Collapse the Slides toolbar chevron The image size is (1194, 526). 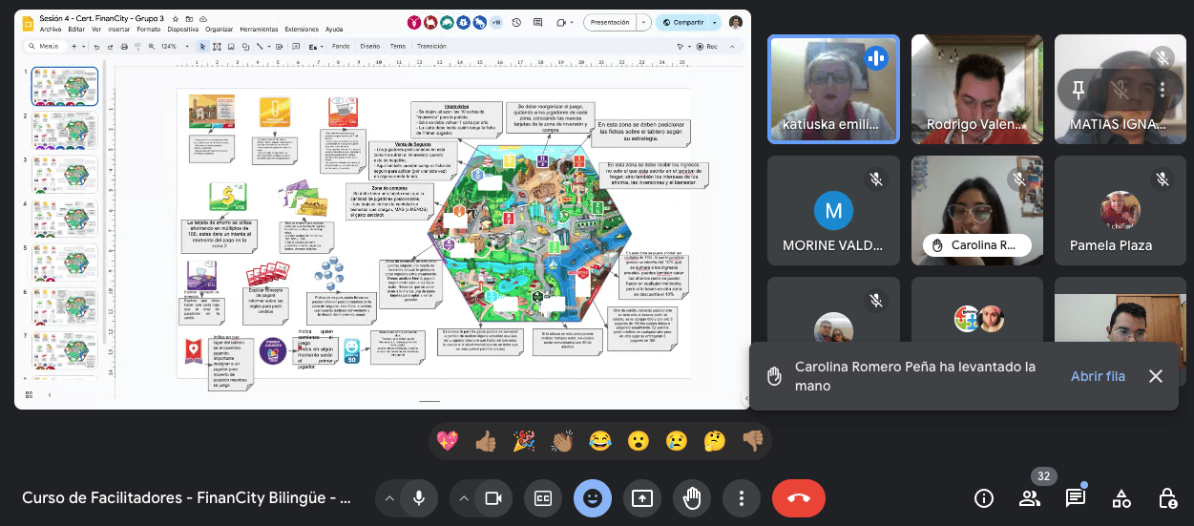pyautogui.click(x=732, y=46)
